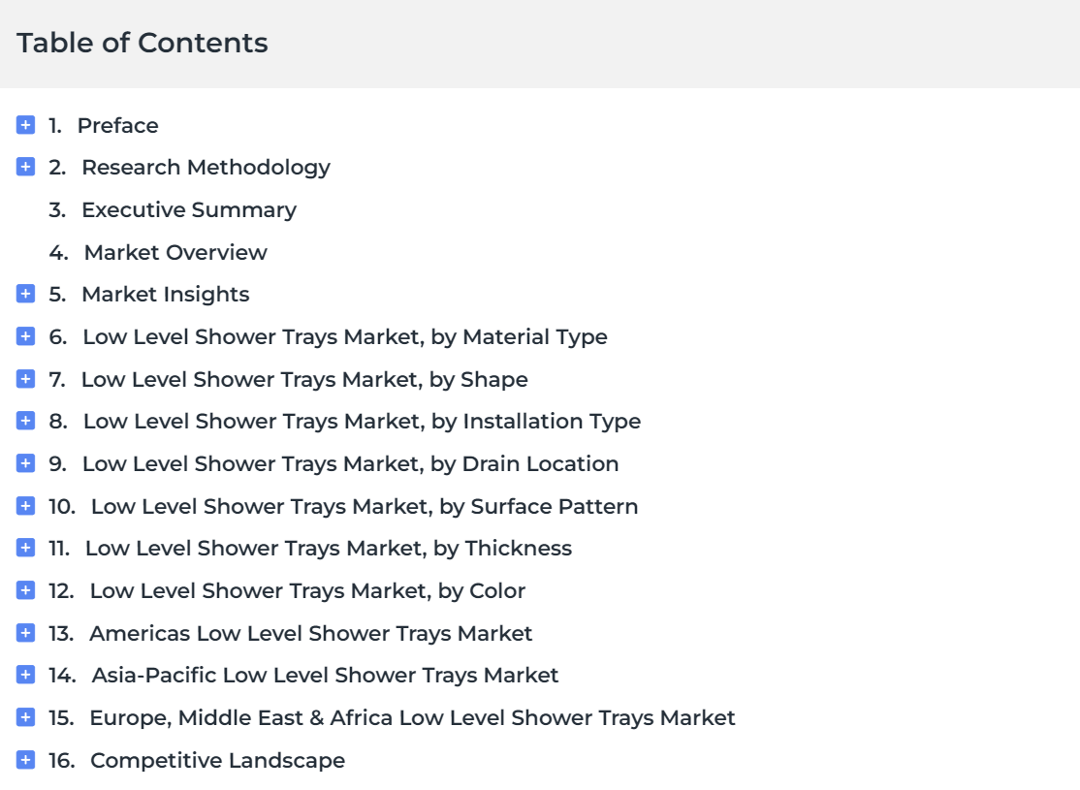The width and height of the screenshot is (1080, 790).
Task: Select the Preface title text
Action: (x=117, y=125)
